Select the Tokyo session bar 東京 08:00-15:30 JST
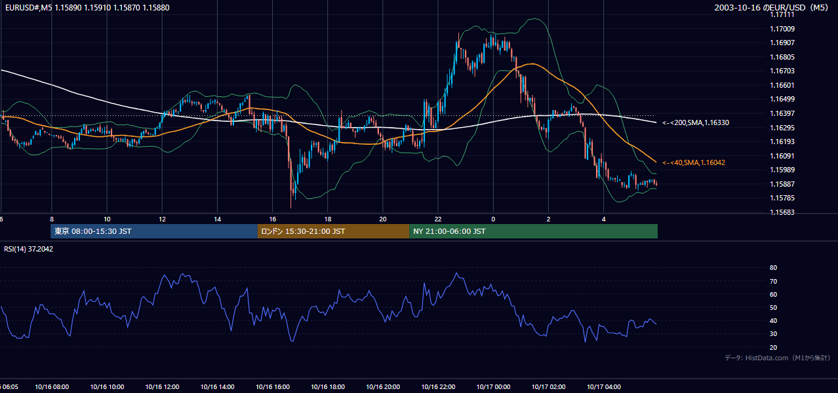 (x=154, y=231)
